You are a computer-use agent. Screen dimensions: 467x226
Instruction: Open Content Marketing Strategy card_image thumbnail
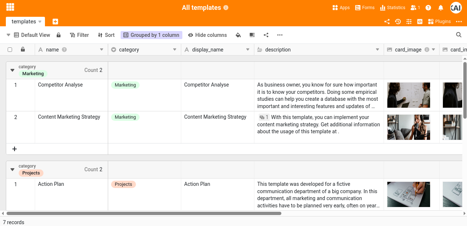[409, 127]
